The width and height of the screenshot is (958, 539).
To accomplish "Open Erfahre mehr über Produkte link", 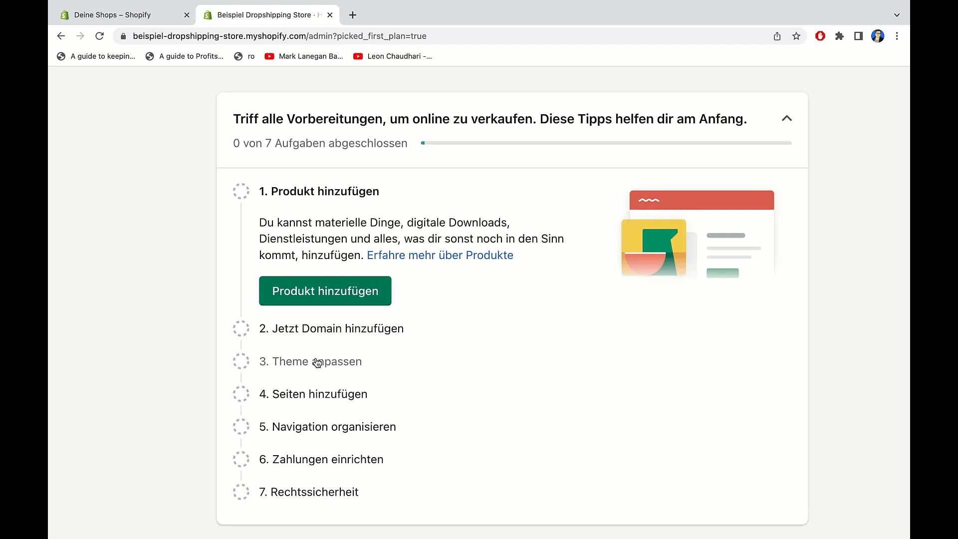I will click(440, 255).
